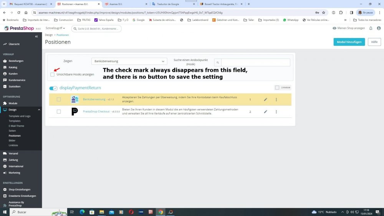This screenshot has height=216, width=384.
Task: Open the Banküberweisung module link
Action: [94, 99]
